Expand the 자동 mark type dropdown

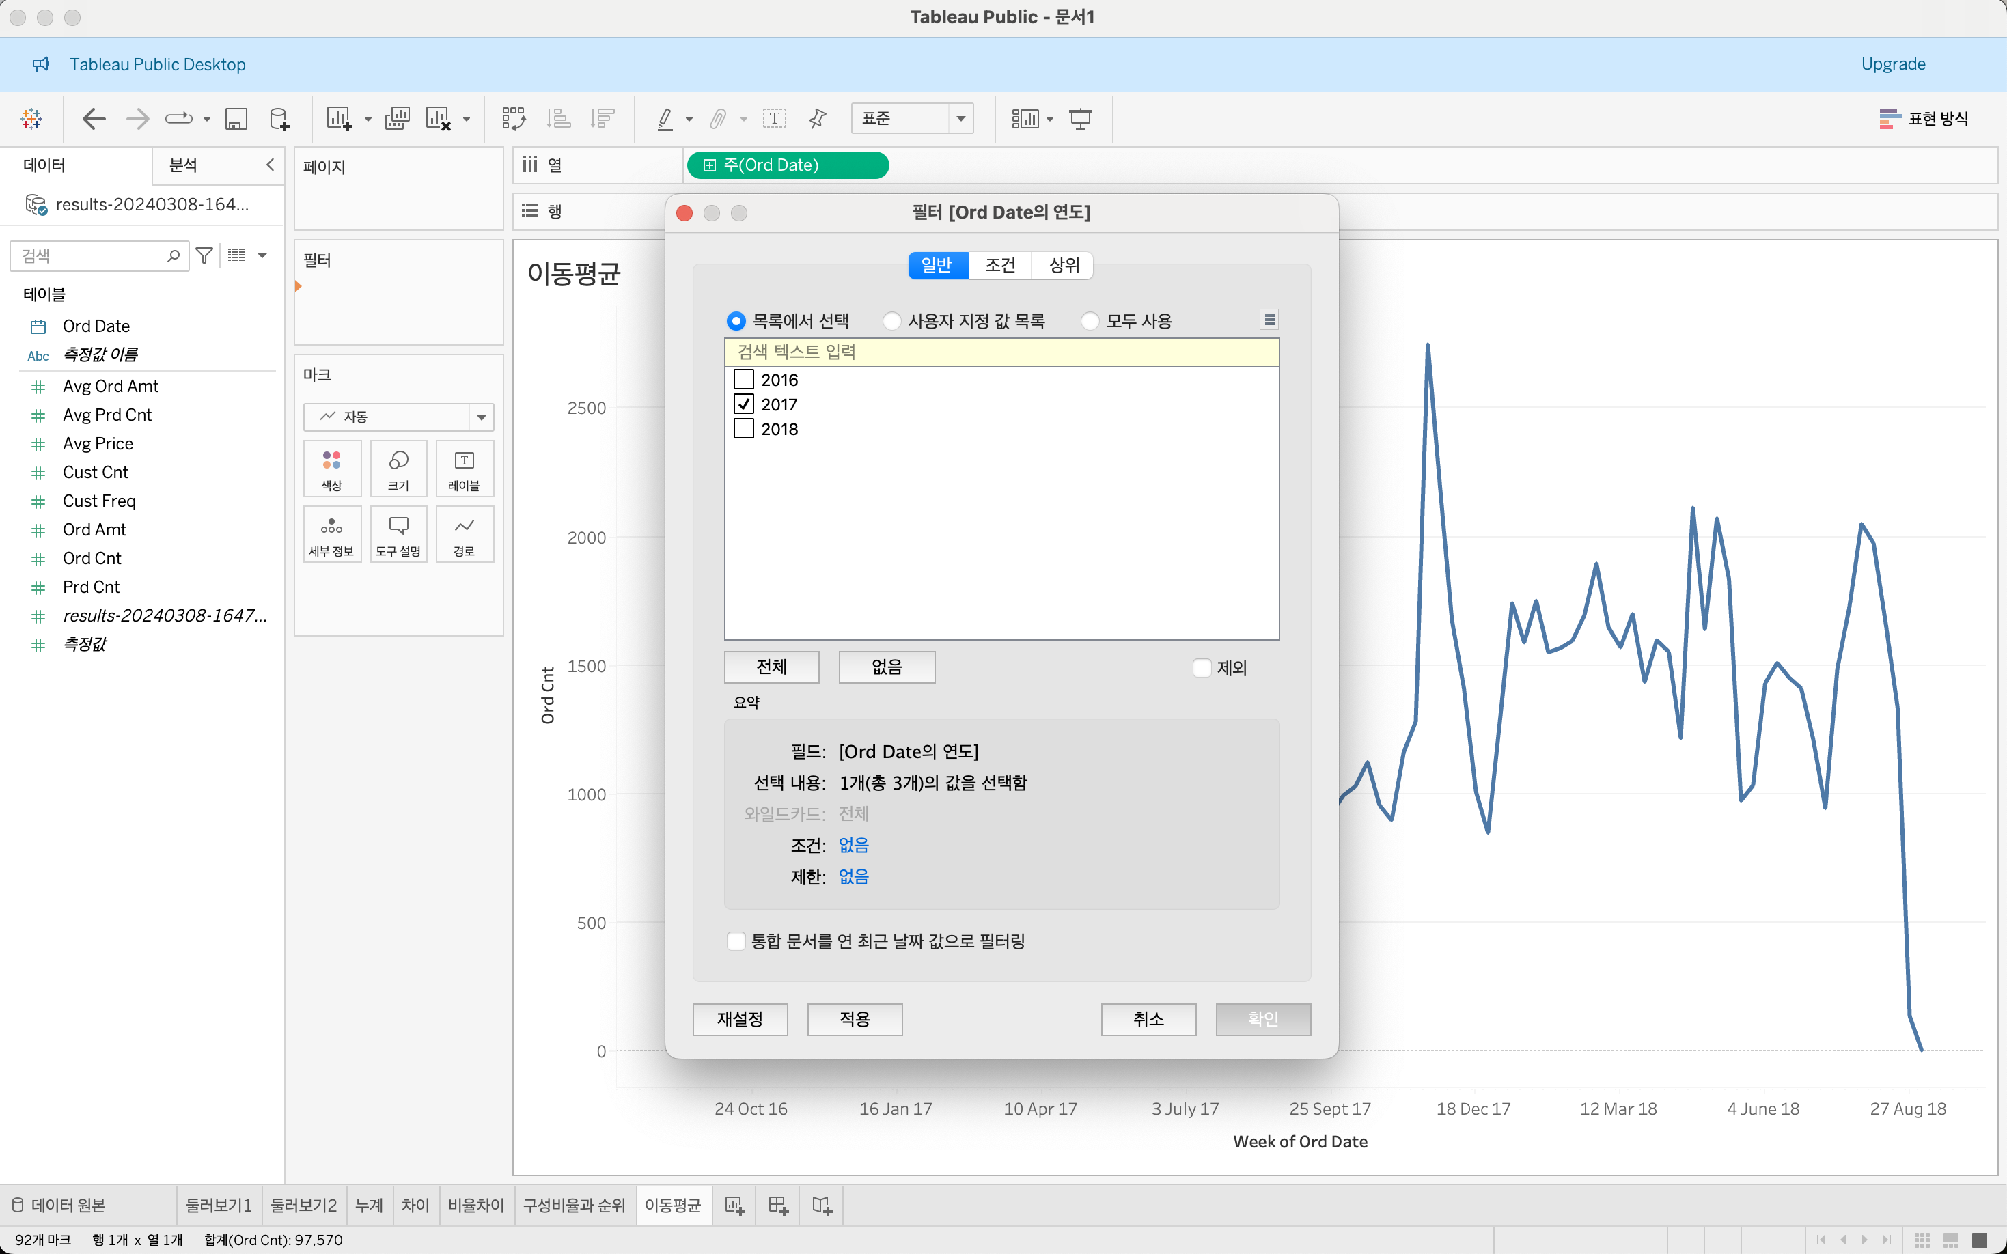[x=481, y=417]
